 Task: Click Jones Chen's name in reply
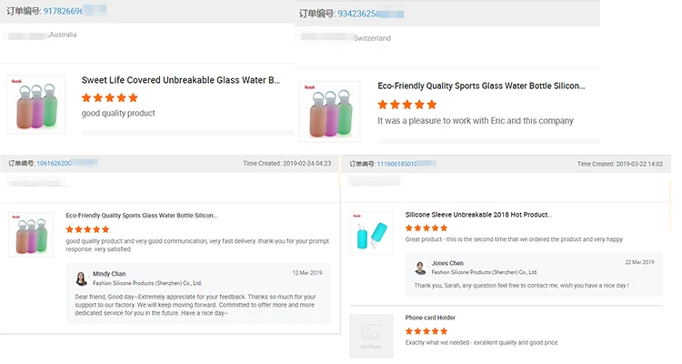(x=447, y=263)
